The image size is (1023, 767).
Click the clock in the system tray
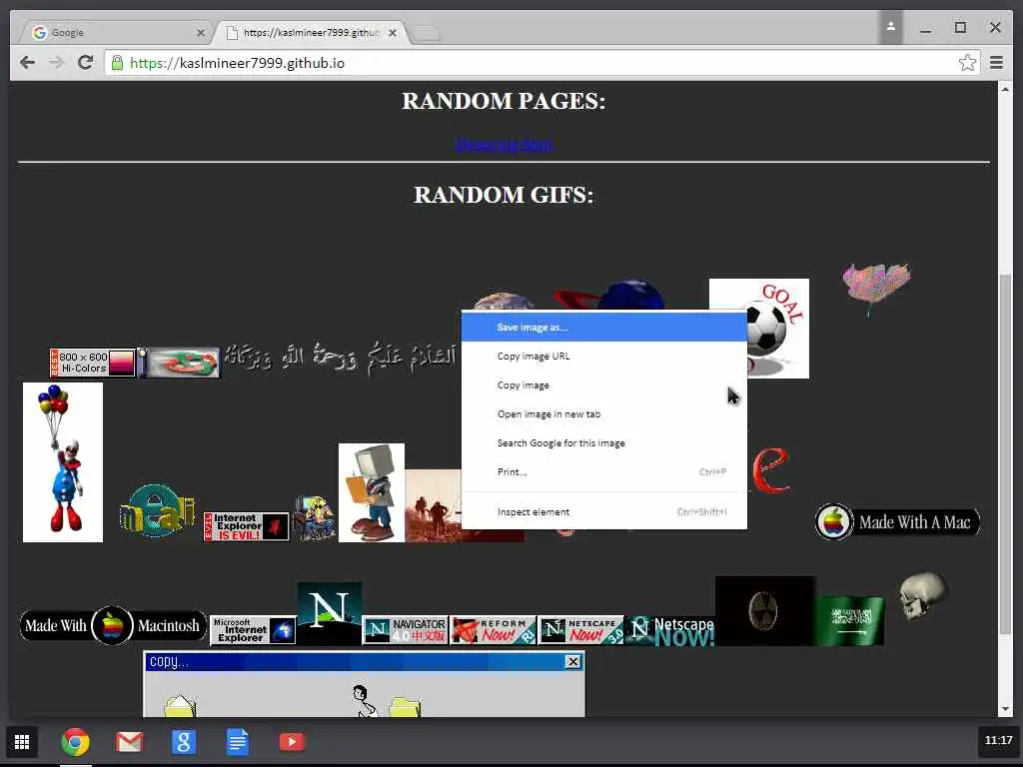998,740
